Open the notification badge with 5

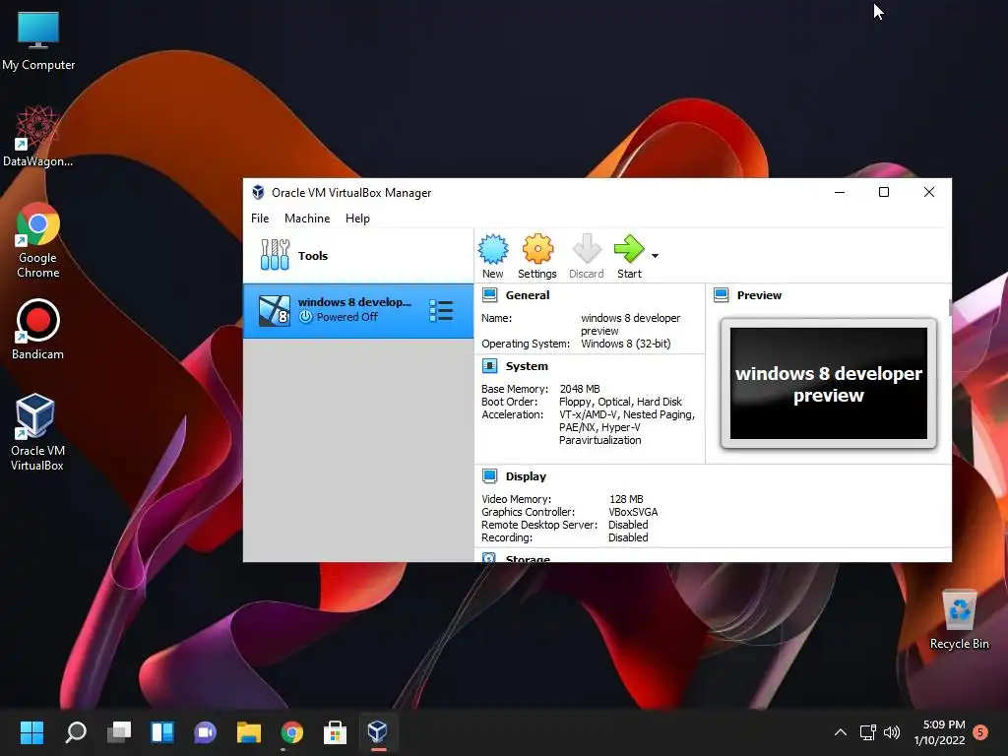(980, 732)
